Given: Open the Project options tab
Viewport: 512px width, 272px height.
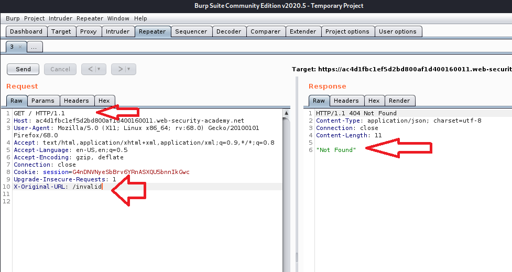Looking at the screenshot, I should coord(347,31).
